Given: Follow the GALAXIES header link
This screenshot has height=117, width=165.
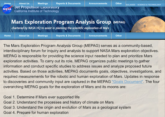Looking at the screenshot, I should [x=131, y=5].
